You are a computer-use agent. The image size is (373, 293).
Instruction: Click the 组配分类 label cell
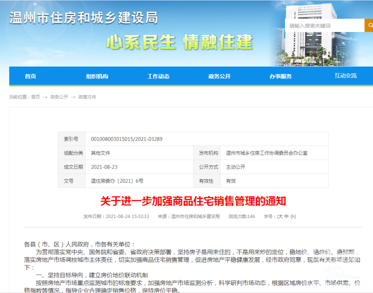(71, 153)
